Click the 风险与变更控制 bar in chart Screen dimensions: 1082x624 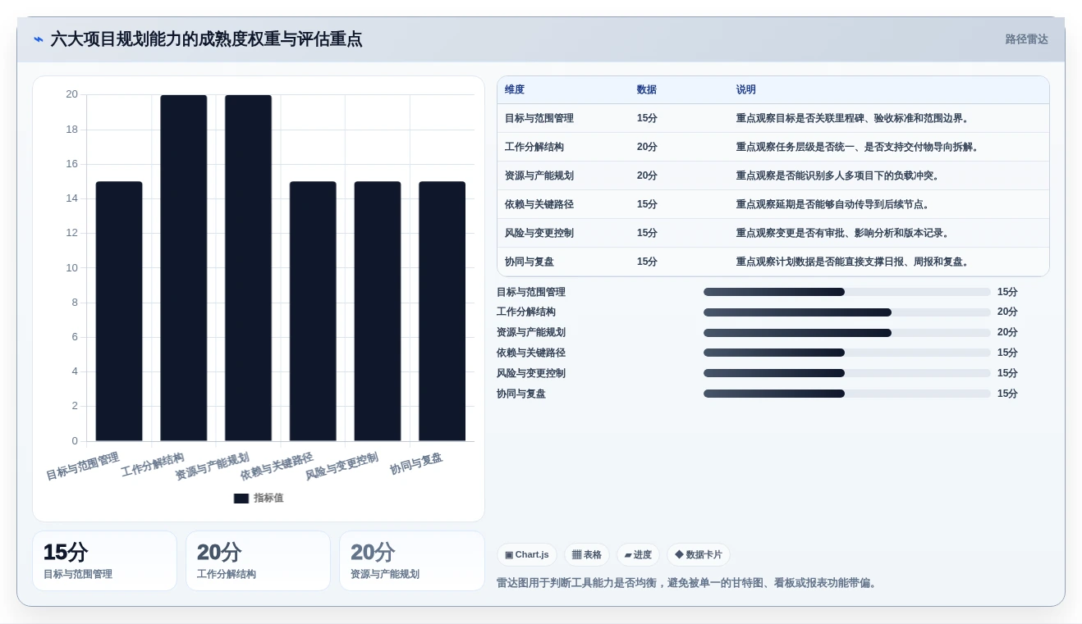coord(378,311)
